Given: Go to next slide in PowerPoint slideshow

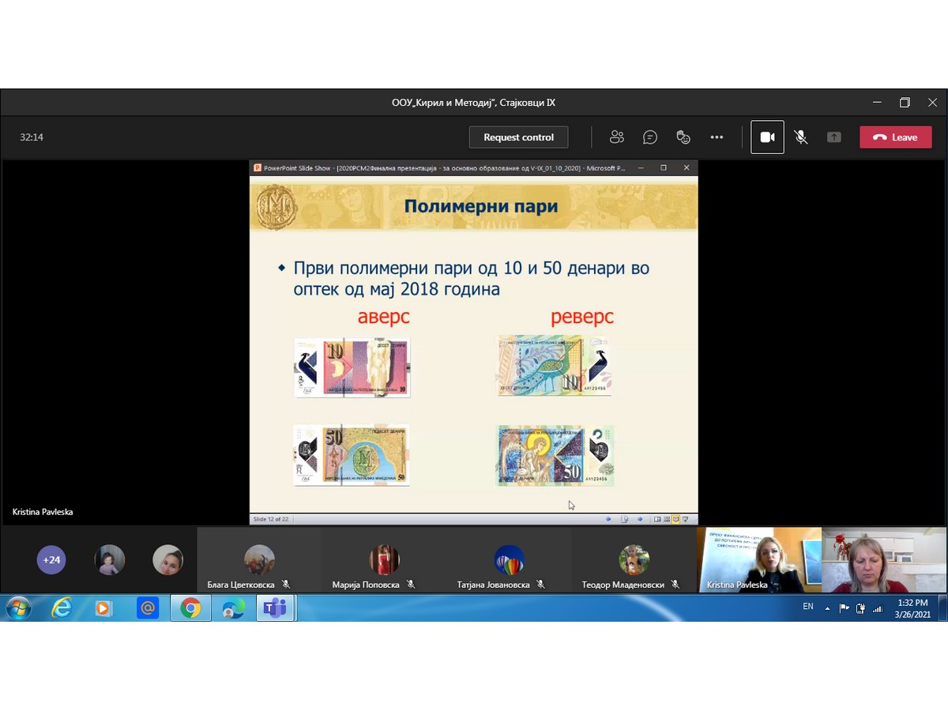Looking at the screenshot, I should pos(639,519).
